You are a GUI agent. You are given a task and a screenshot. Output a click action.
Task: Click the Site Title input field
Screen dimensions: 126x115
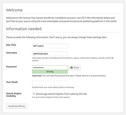(x=50, y=46)
